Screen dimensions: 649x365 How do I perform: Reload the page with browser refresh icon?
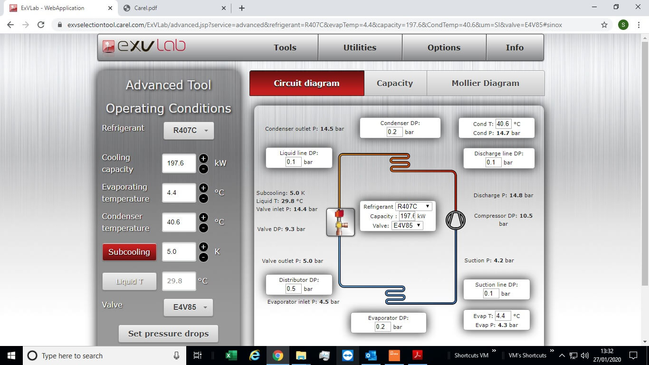41,25
